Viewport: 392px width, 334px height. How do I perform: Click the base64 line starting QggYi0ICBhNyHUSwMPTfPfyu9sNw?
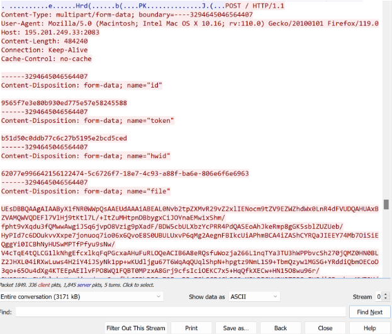point(58,244)
